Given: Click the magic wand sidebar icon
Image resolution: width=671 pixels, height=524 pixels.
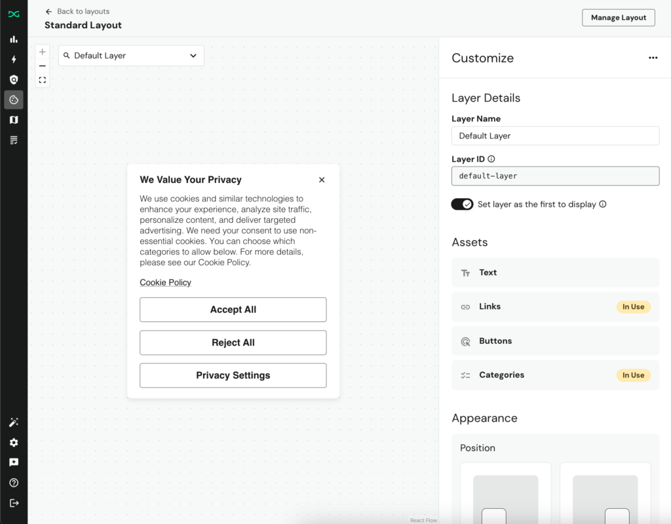Looking at the screenshot, I should coord(14,422).
